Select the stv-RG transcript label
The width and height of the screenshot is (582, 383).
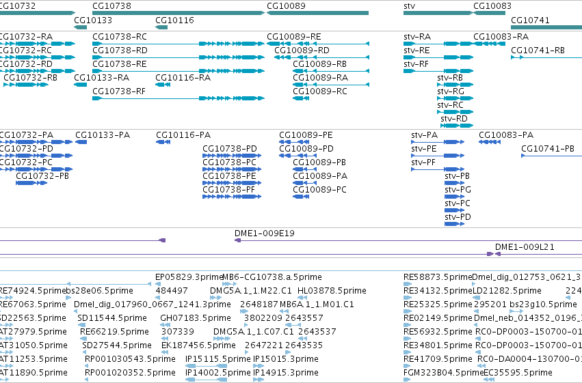pyautogui.click(x=451, y=91)
